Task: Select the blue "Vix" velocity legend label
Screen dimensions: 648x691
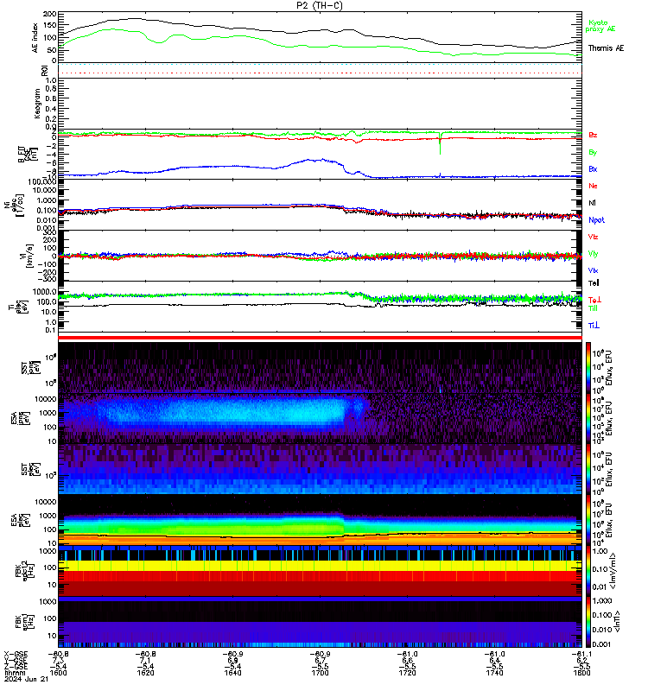Action: (593, 270)
